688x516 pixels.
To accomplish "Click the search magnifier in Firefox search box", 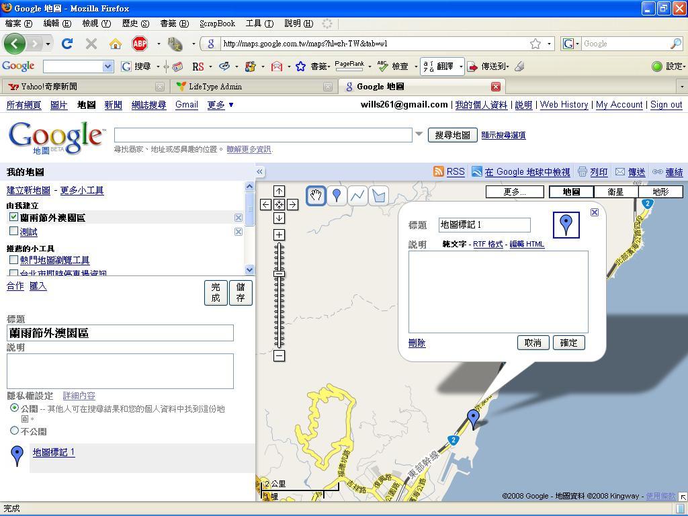I will [676, 44].
